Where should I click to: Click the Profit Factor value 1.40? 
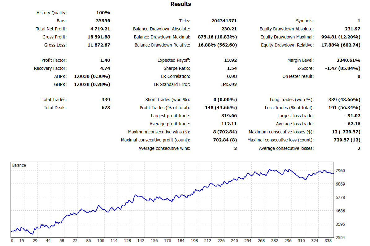pyautogui.click(x=105, y=60)
